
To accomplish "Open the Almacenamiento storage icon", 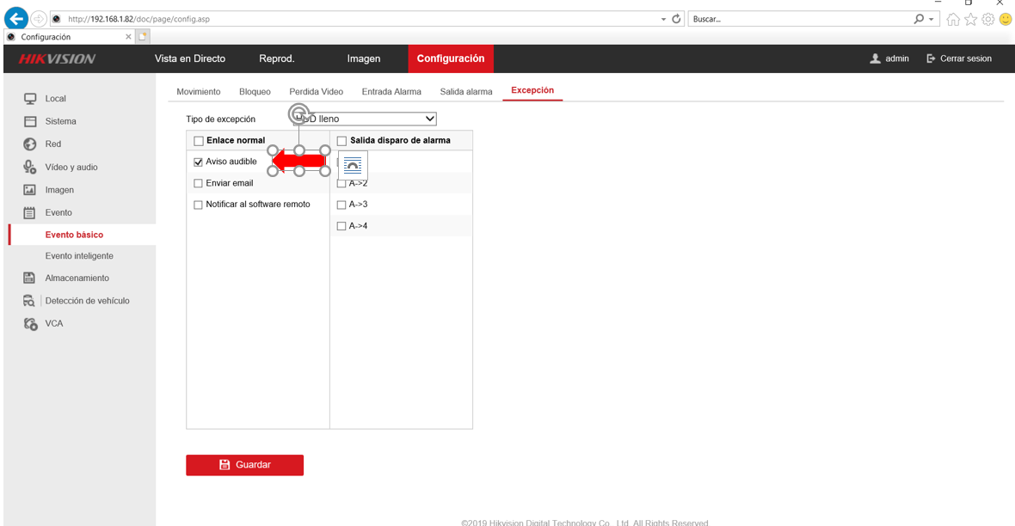I will [x=29, y=278].
